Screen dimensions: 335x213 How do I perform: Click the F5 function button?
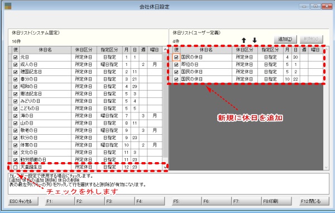click(186, 201)
